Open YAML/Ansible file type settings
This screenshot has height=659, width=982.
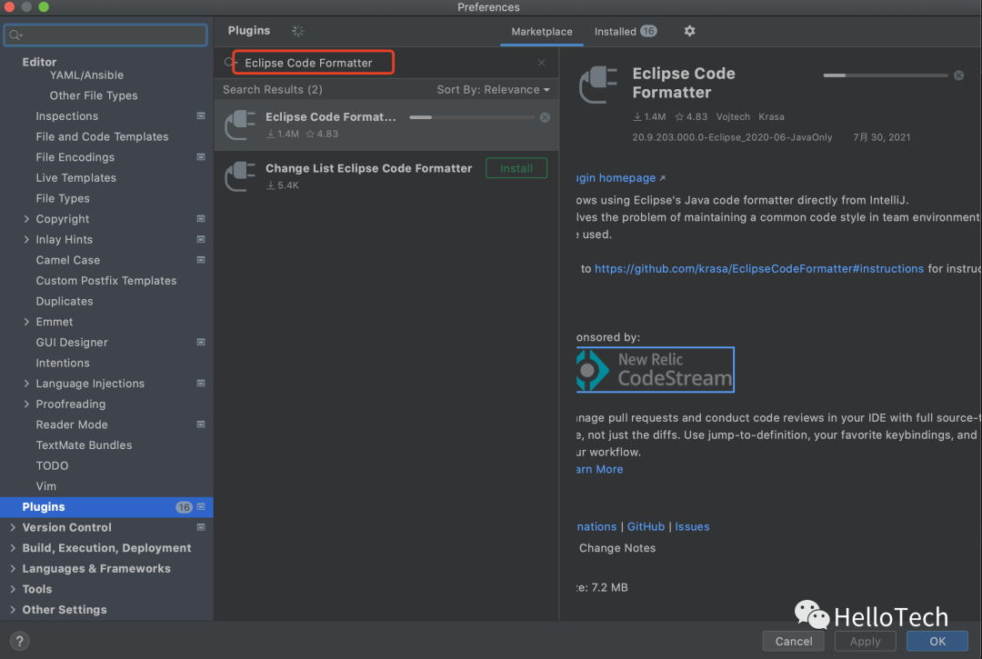(86, 75)
